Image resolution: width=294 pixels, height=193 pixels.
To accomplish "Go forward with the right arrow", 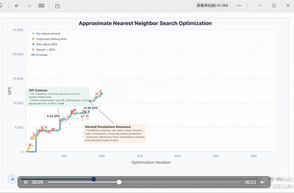I will click(x=29, y=6).
